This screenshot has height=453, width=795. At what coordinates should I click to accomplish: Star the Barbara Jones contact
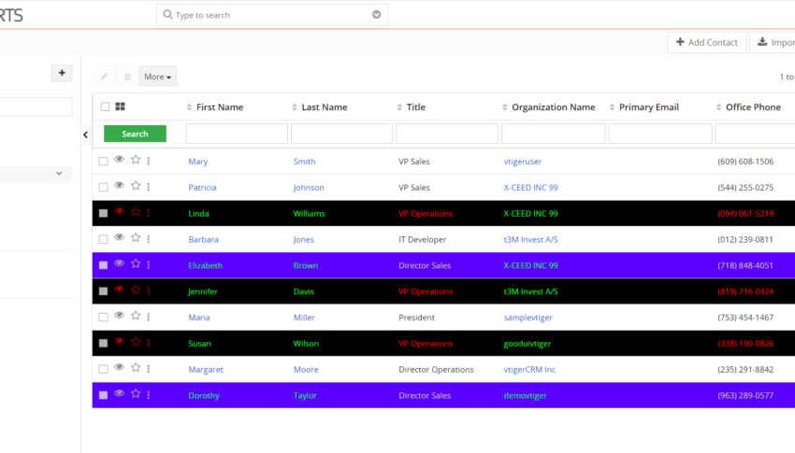pos(136,238)
